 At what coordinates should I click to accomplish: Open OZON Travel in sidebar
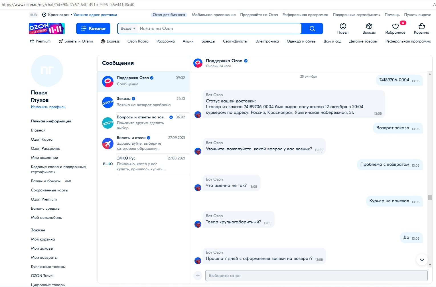pos(42,276)
